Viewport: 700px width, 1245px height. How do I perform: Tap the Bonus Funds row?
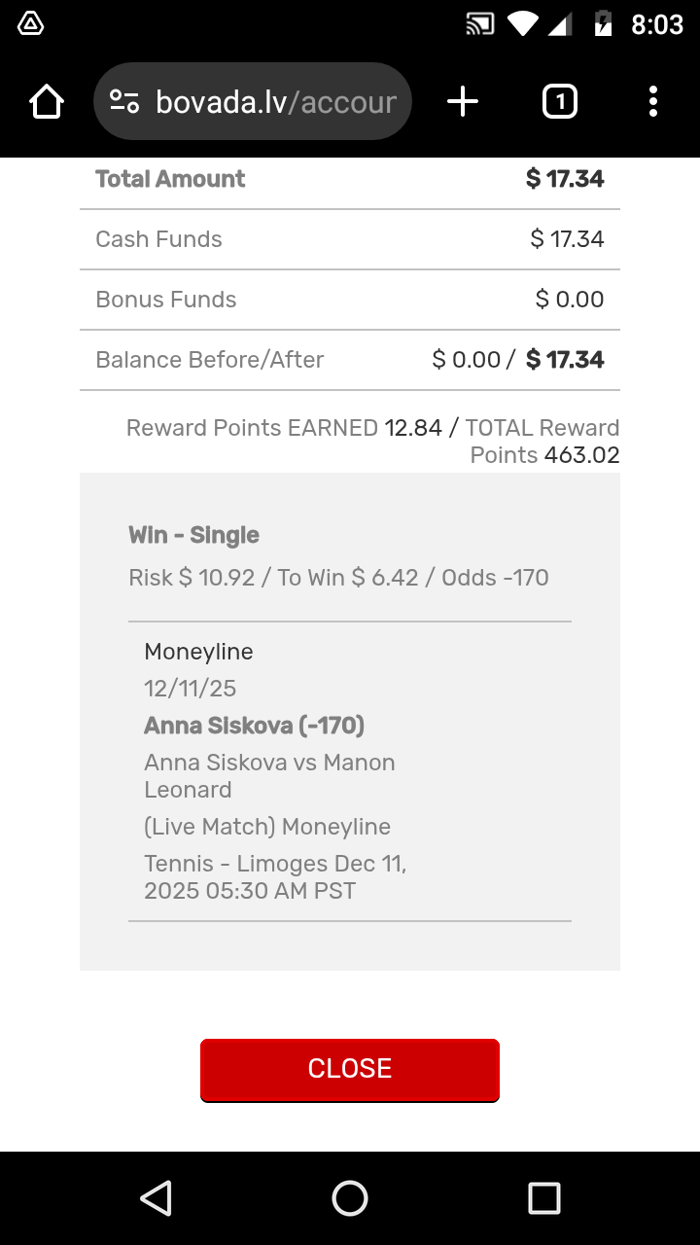pyautogui.click(x=350, y=300)
